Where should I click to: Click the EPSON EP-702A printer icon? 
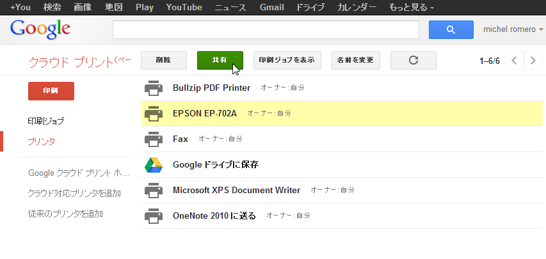pyautogui.click(x=154, y=113)
